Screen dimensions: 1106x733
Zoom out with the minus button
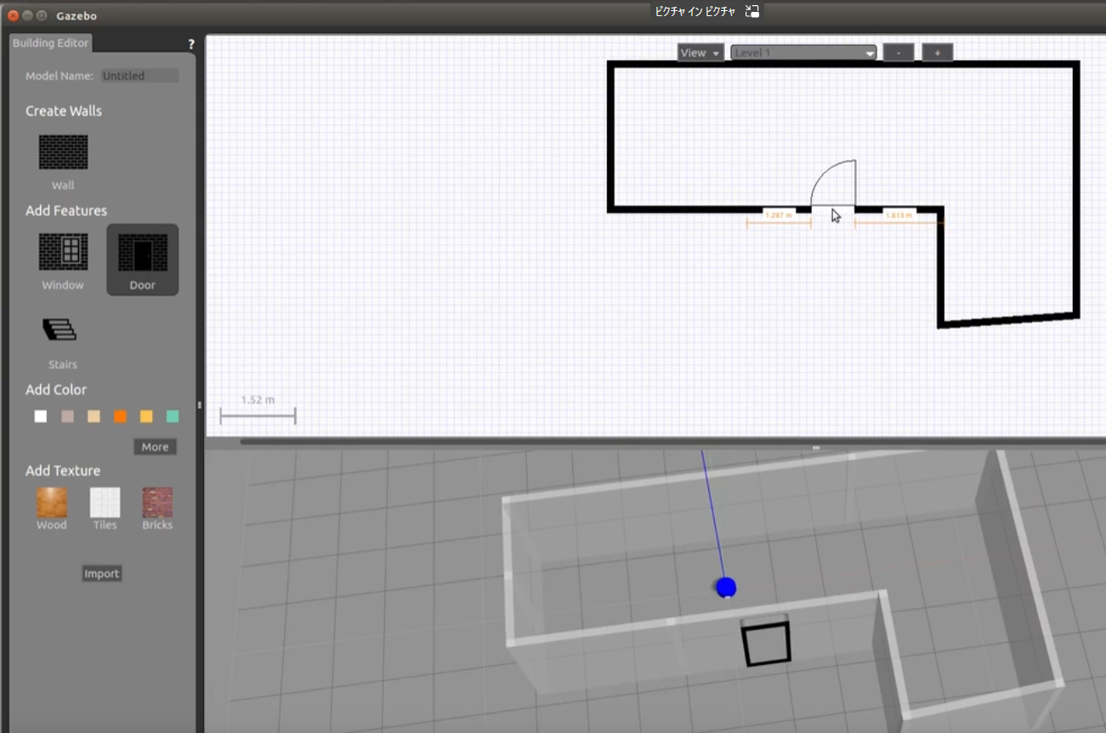click(898, 52)
